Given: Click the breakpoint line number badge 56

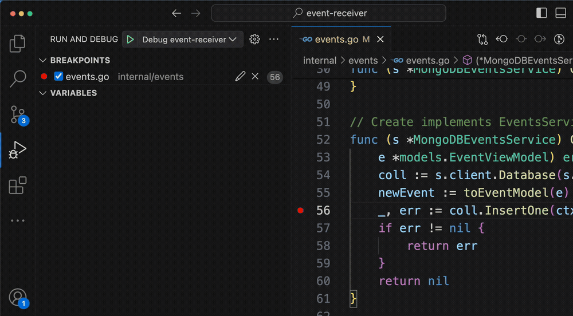Looking at the screenshot, I should tap(275, 77).
